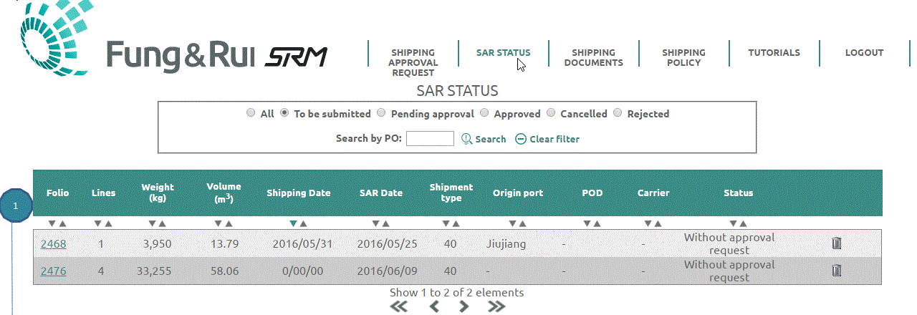Click the Clear filter button
This screenshot has height=315, width=917.
pos(547,139)
